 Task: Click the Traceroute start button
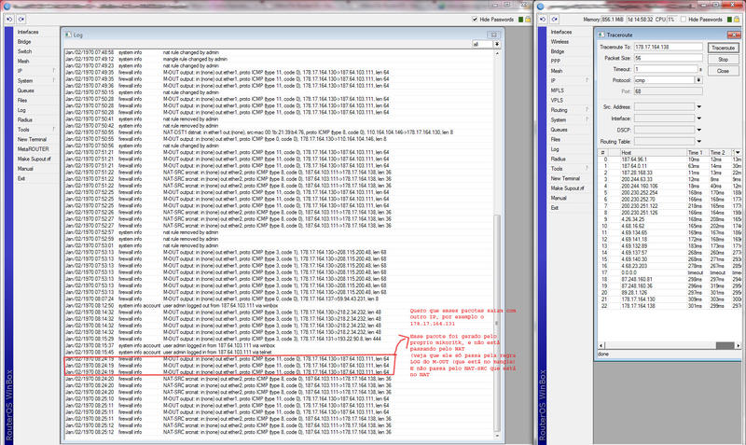[x=724, y=49]
